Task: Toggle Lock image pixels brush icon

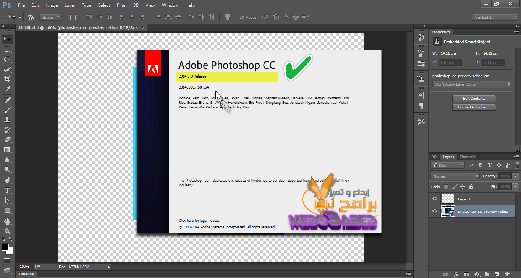Action: tap(454, 187)
